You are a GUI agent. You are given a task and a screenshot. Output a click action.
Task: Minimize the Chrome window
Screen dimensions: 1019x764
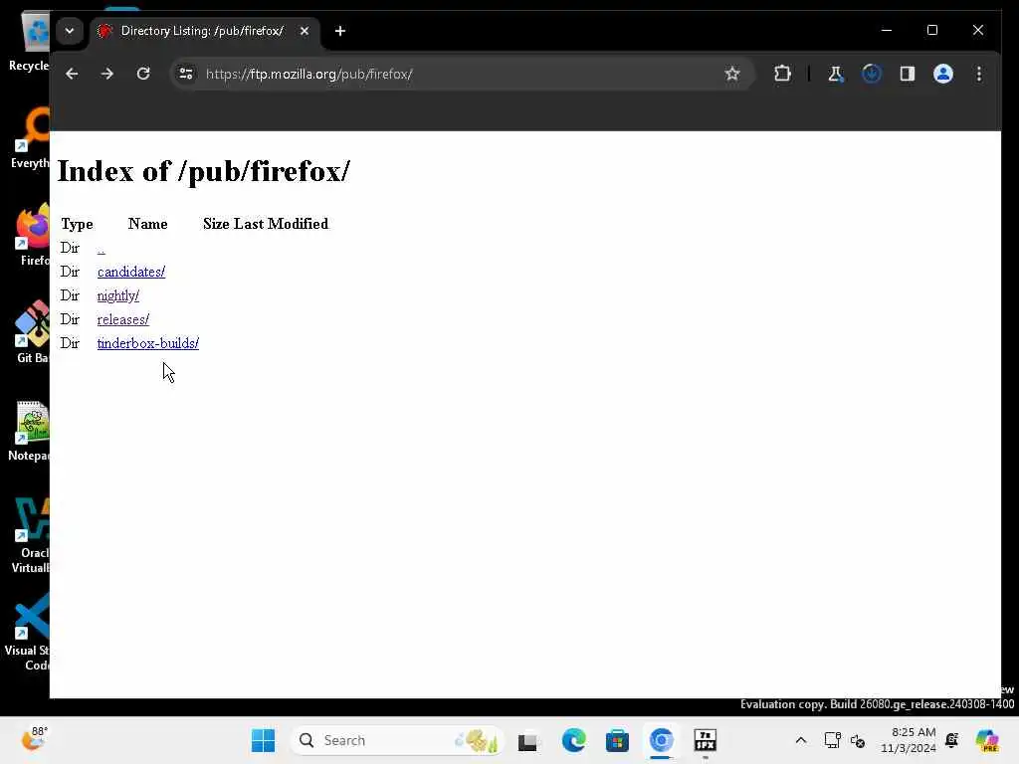[x=887, y=31]
